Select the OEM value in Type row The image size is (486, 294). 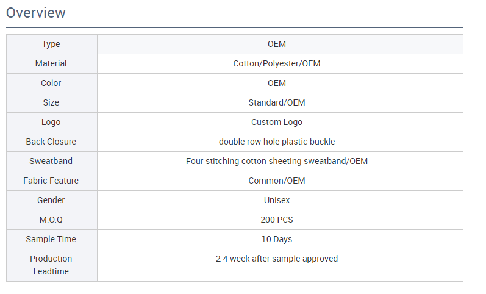tap(276, 44)
